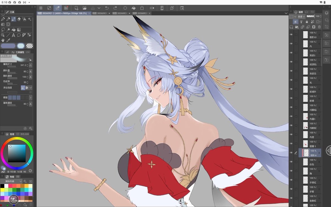Image resolution: width=331 pixels, height=207 pixels.
Task: Hide the layer named 毛
Action: pyautogui.click(x=291, y=80)
